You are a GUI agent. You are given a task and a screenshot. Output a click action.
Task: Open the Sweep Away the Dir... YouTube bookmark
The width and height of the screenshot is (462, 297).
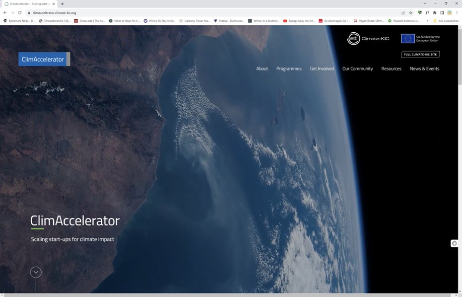point(299,21)
